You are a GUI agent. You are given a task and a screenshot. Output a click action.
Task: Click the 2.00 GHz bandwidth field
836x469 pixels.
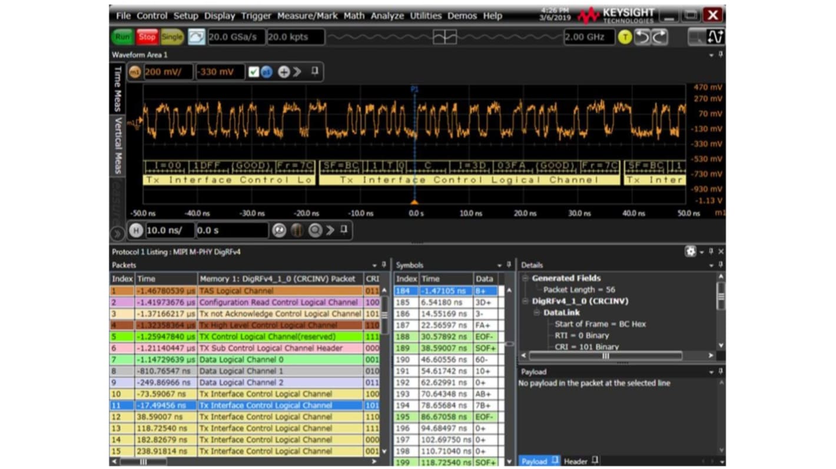(589, 37)
